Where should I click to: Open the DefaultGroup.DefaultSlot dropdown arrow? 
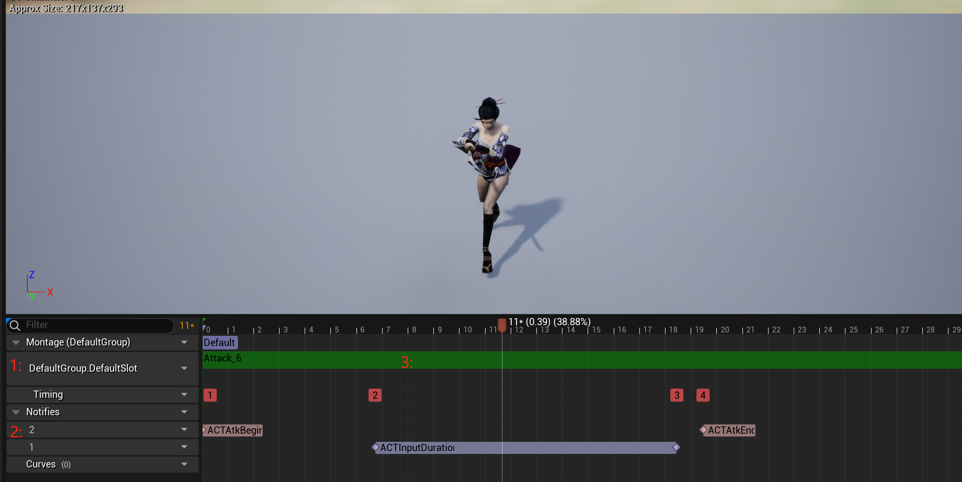[x=184, y=369]
